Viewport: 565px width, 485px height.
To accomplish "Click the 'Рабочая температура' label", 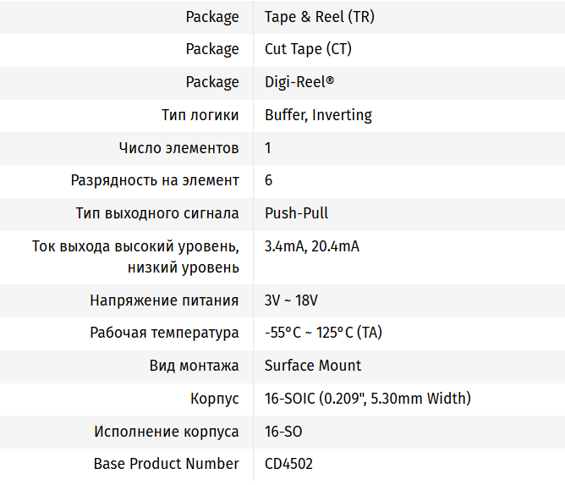I will point(165,333).
